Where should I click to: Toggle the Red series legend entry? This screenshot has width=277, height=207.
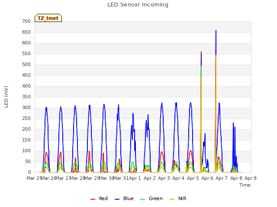pyautogui.click(x=99, y=198)
